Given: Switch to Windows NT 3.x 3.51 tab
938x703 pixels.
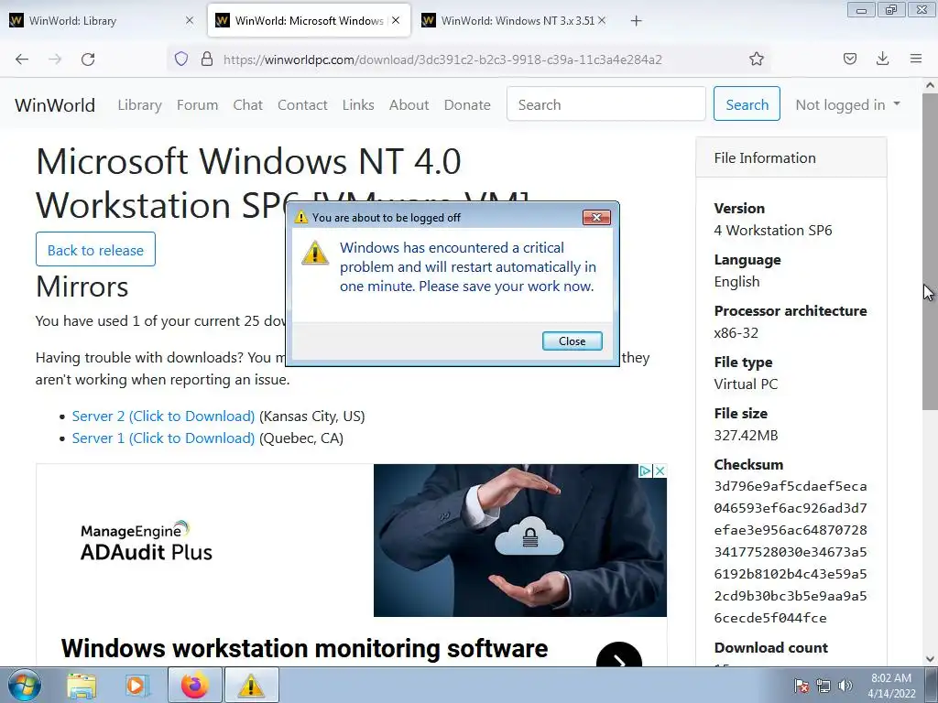Looking at the screenshot, I should tap(515, 20).
